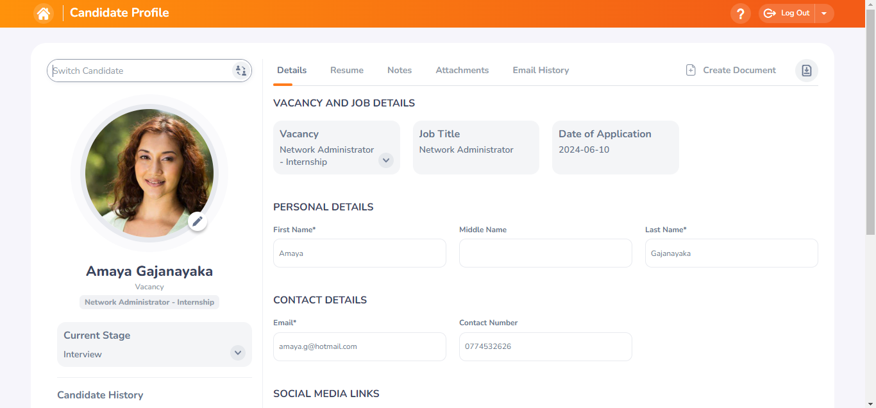The width and height of the screenshot is (876, 408).
Task: Open the Email History tab
Action: tap(541, 70)
